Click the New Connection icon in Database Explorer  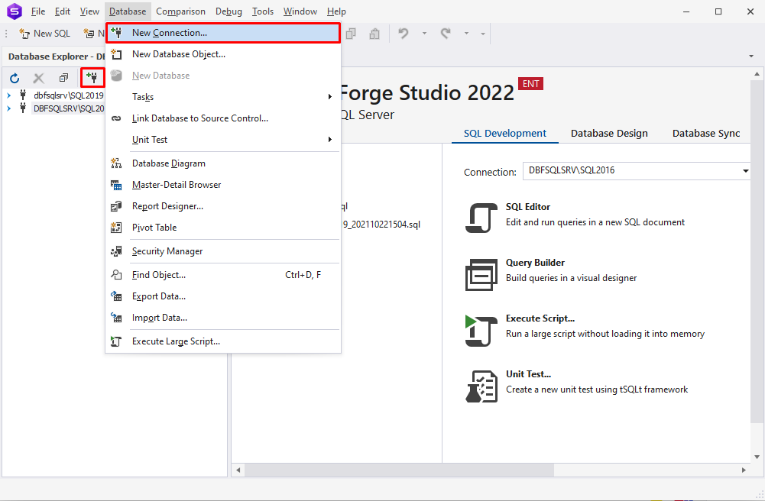tap(92, 78)
